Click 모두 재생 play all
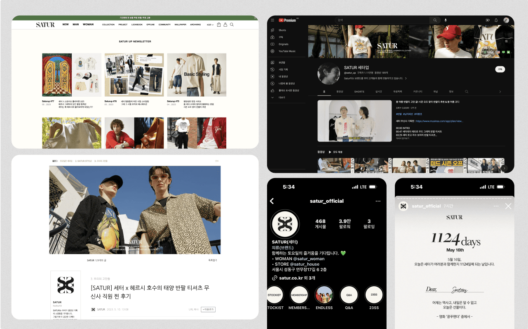 click(x=335, y=152)
